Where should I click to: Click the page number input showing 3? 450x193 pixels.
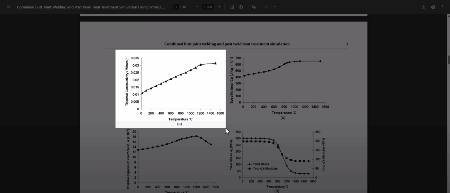175,7
